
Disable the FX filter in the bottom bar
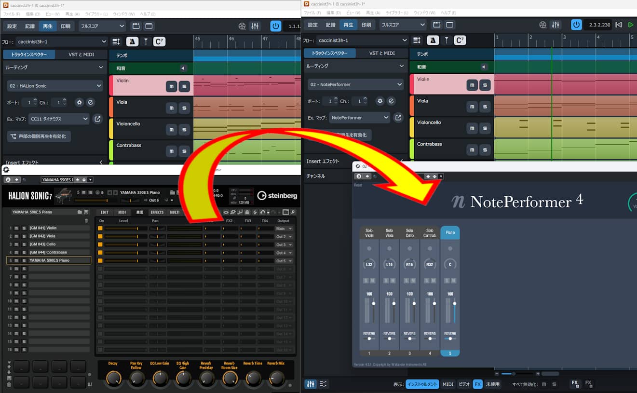click(477, 384)
